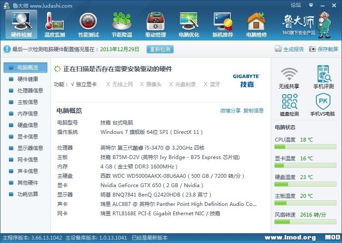Expand the main menu arrow in title bar

point(311,6)
